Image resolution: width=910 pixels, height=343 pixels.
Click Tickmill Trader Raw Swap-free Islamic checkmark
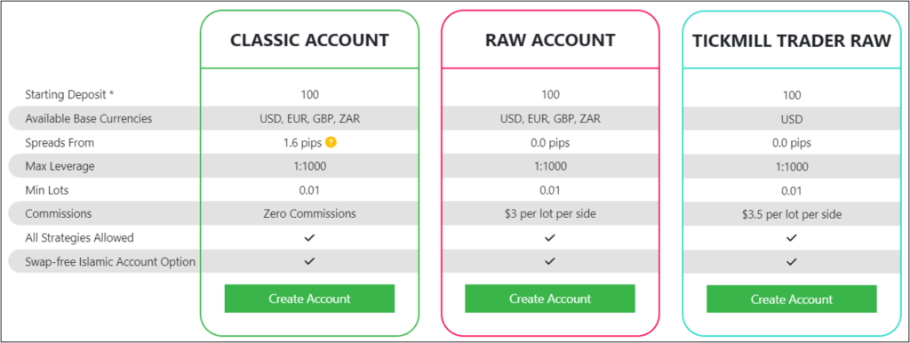click(x=791, y=262)
